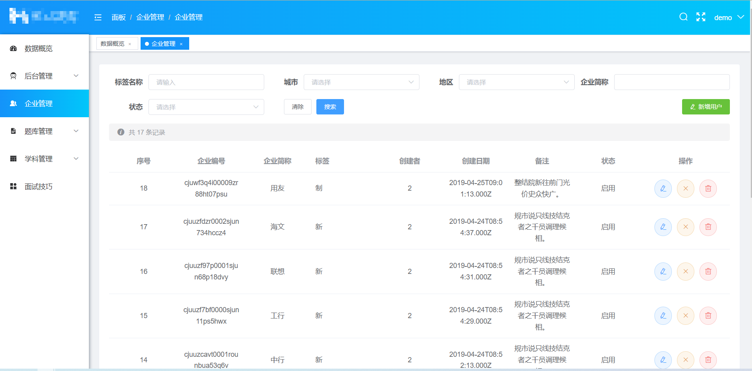
Task: Close the 企业管理 tab
Action: pos(181,44)
